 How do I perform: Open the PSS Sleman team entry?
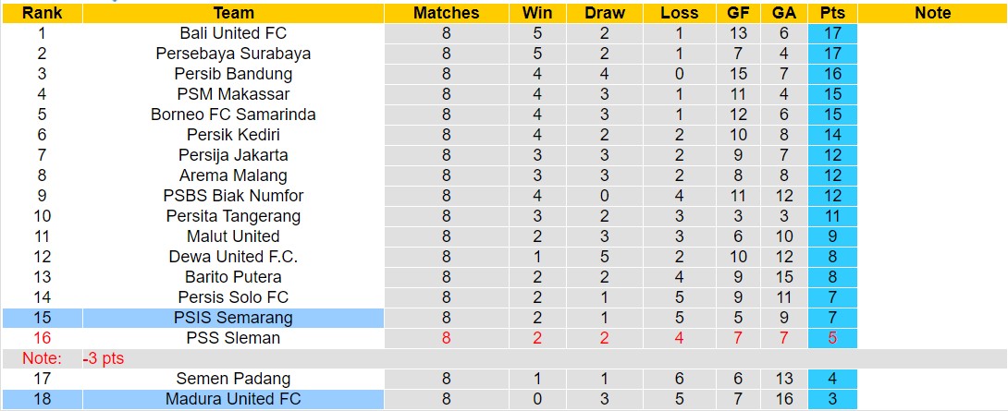point(233,338)
